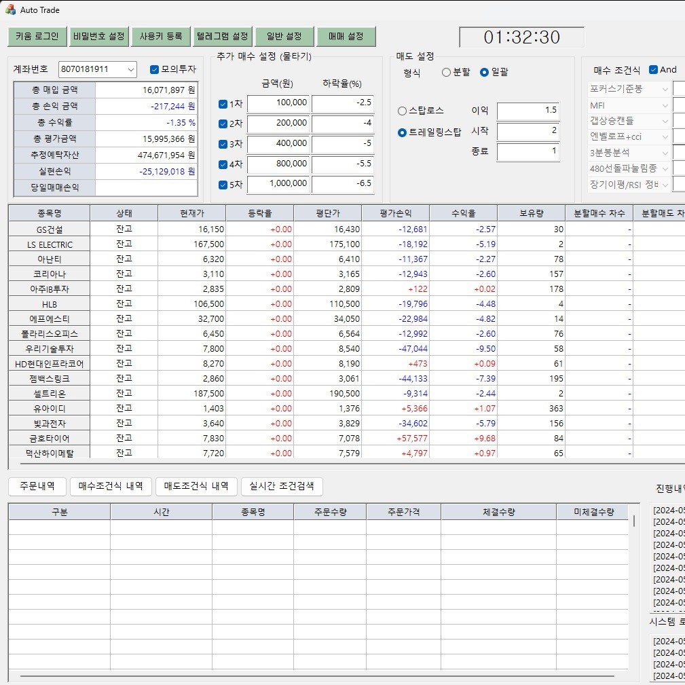This screenshot has width=685, height=685.
Task: Click the 일반 설정 button
Action: [x=284, y=37]
